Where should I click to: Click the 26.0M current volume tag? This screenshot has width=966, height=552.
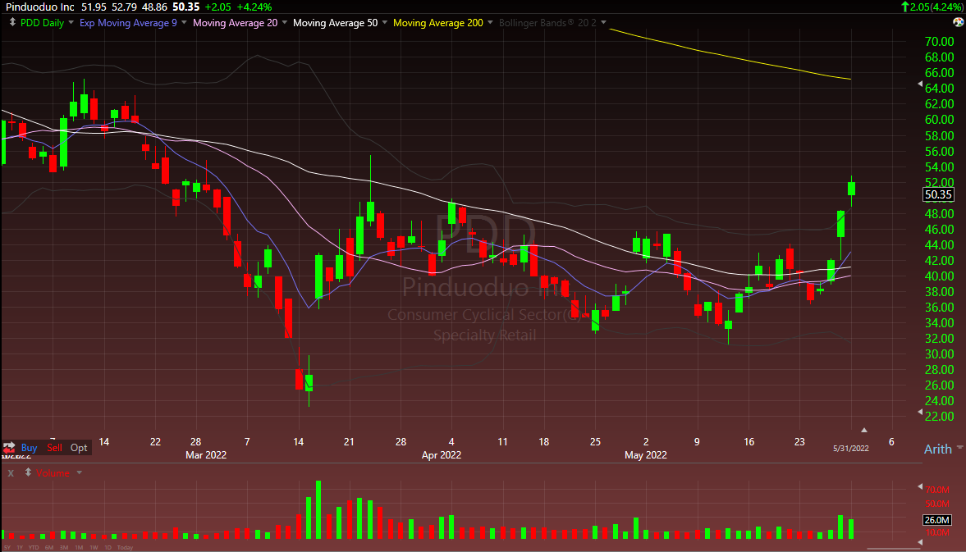pyautogui.click(x=937, y=520)
